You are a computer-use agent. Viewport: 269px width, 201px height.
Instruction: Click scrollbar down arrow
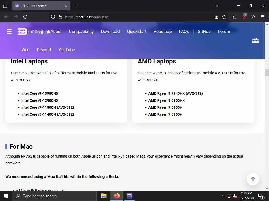click(267, 188)
